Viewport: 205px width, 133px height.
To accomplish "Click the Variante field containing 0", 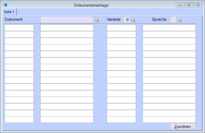I will point(127,20).
